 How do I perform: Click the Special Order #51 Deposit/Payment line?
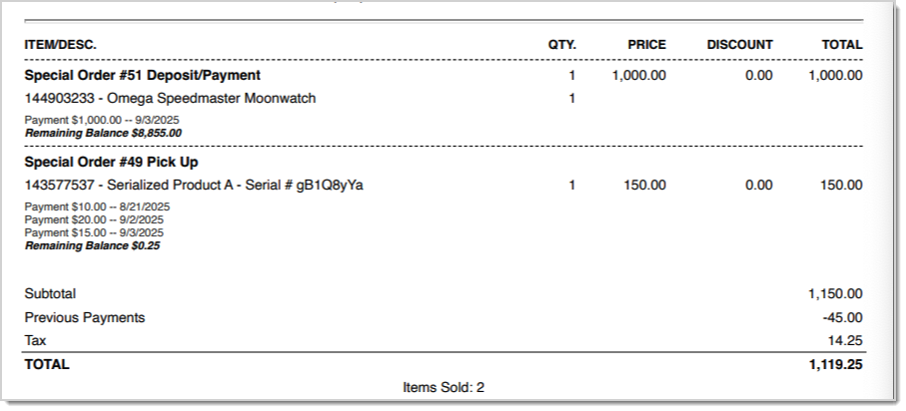pyautogui.click(x=142, y=75)
